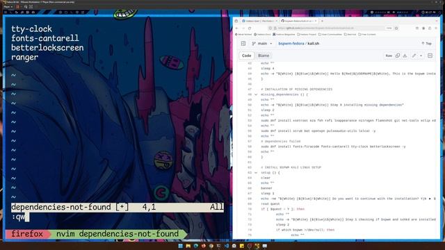Jump to Top of the file

(426, 43)
